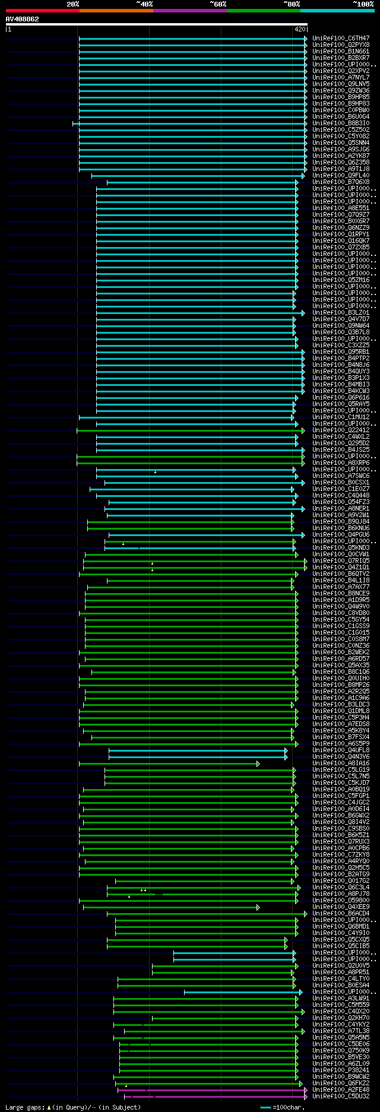Screen dimensions: 380x1112
Task: Select the UniRef100_A8XRP6 entry
Action: pos(341,463)
